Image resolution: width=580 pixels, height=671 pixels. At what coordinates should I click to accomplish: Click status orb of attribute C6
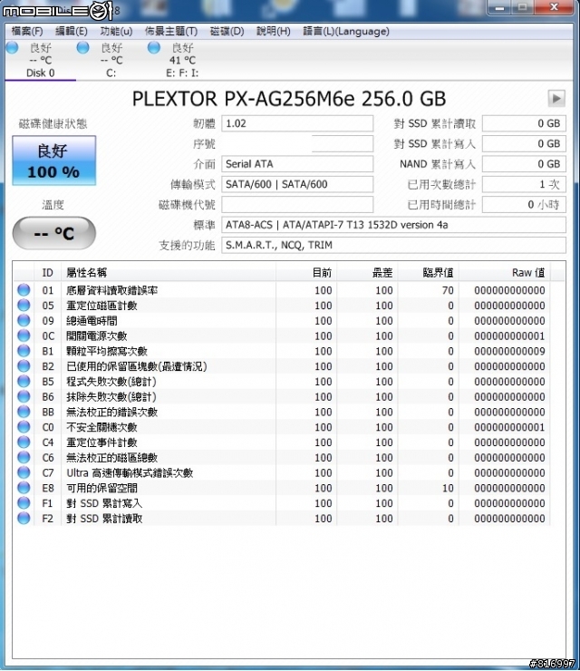click(x=24, y=458)
